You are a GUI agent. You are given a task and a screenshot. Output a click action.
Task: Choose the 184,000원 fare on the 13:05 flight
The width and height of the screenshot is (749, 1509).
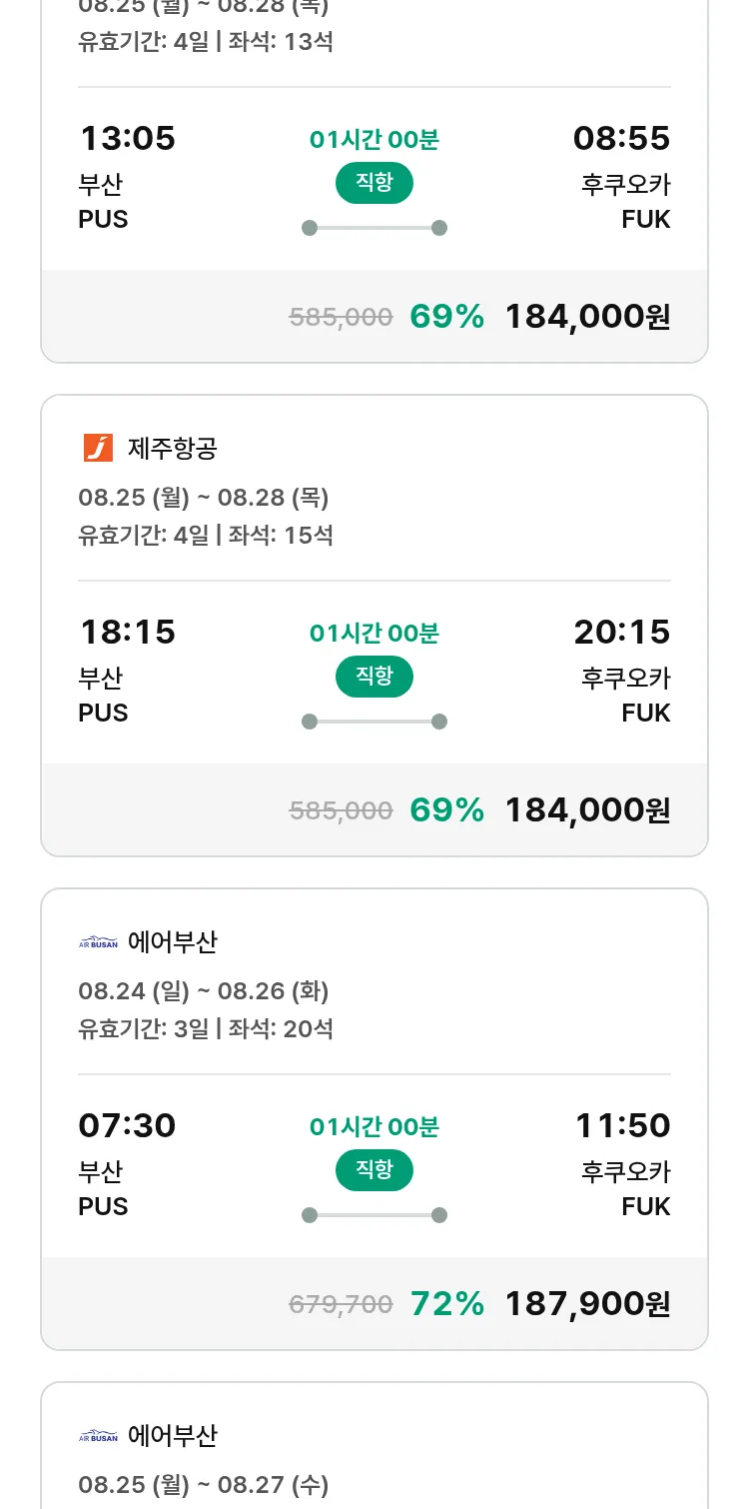pos(587,316)
